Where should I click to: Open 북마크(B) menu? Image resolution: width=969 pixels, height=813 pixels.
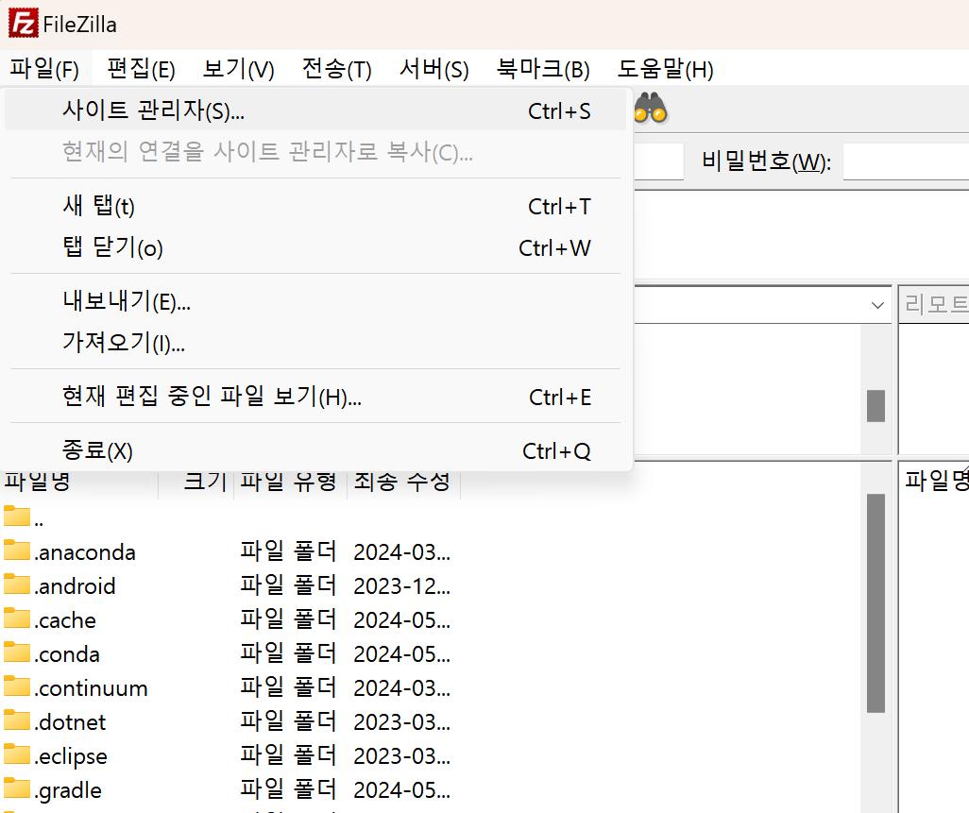(x=543, y=69)
